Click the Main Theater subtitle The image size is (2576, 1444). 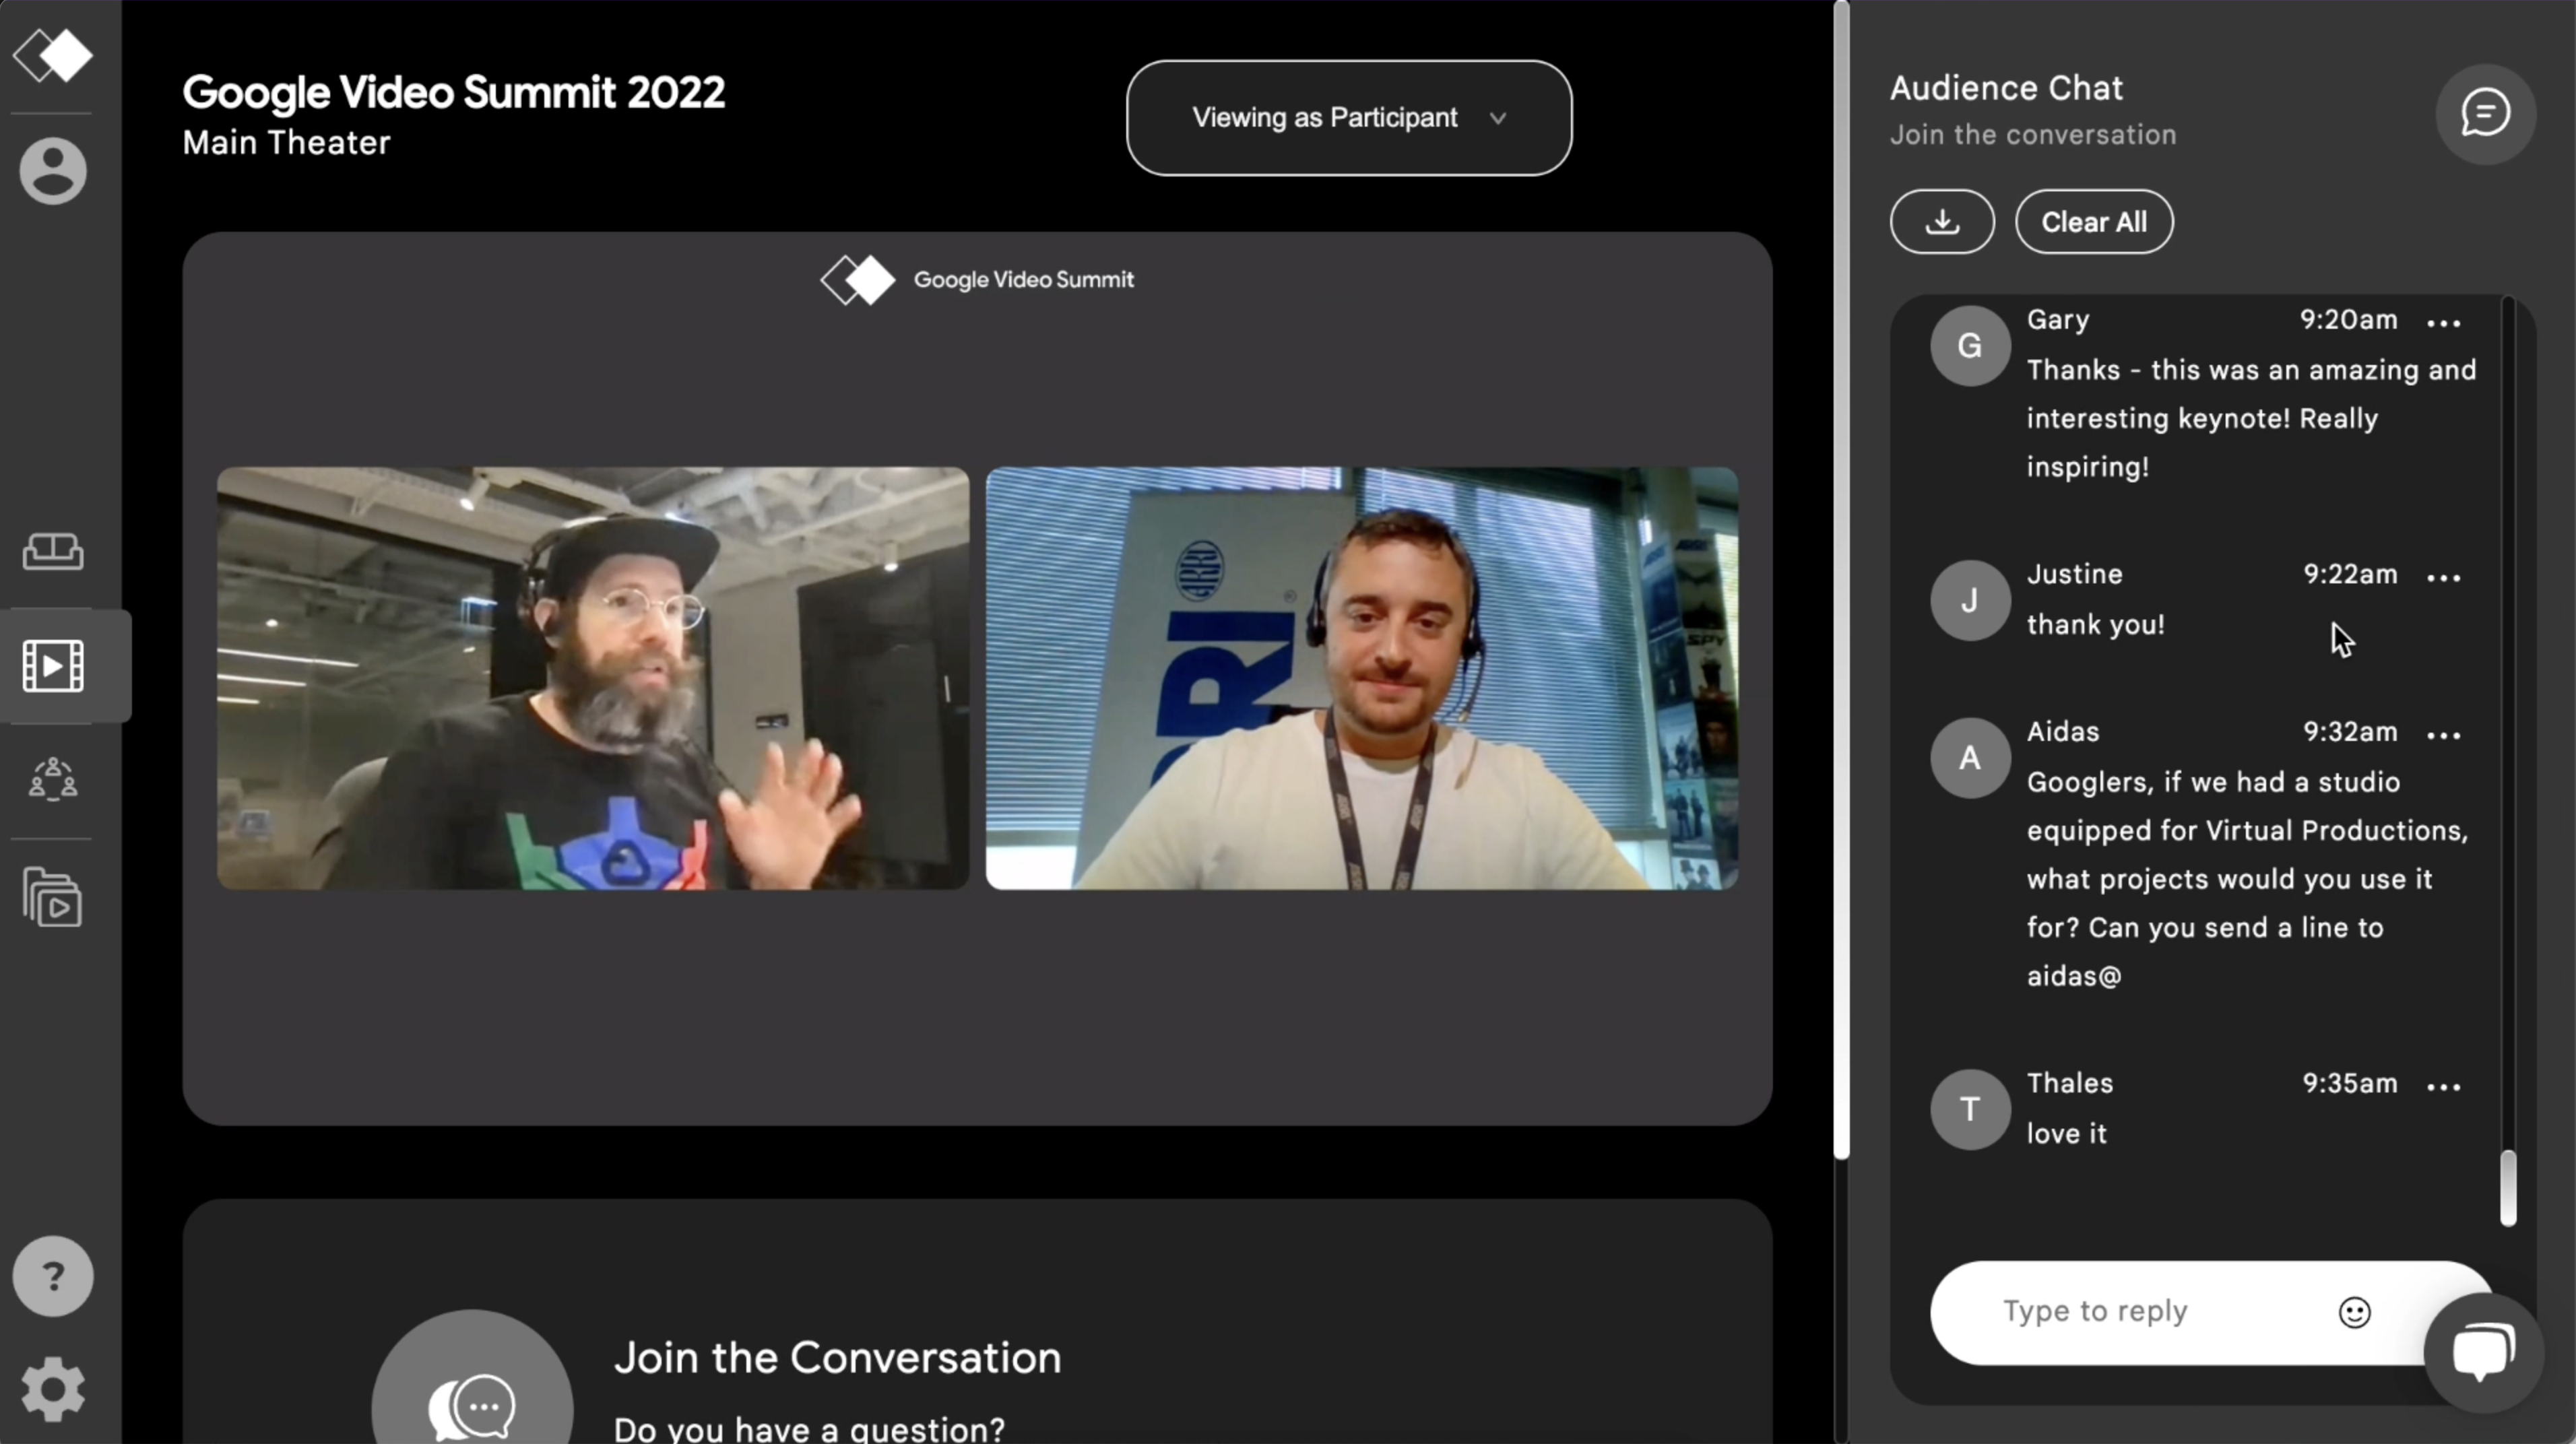coord(286,143)
